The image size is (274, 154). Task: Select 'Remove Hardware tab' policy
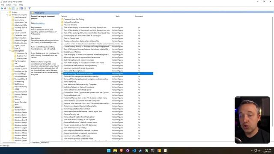click(72, 95)
